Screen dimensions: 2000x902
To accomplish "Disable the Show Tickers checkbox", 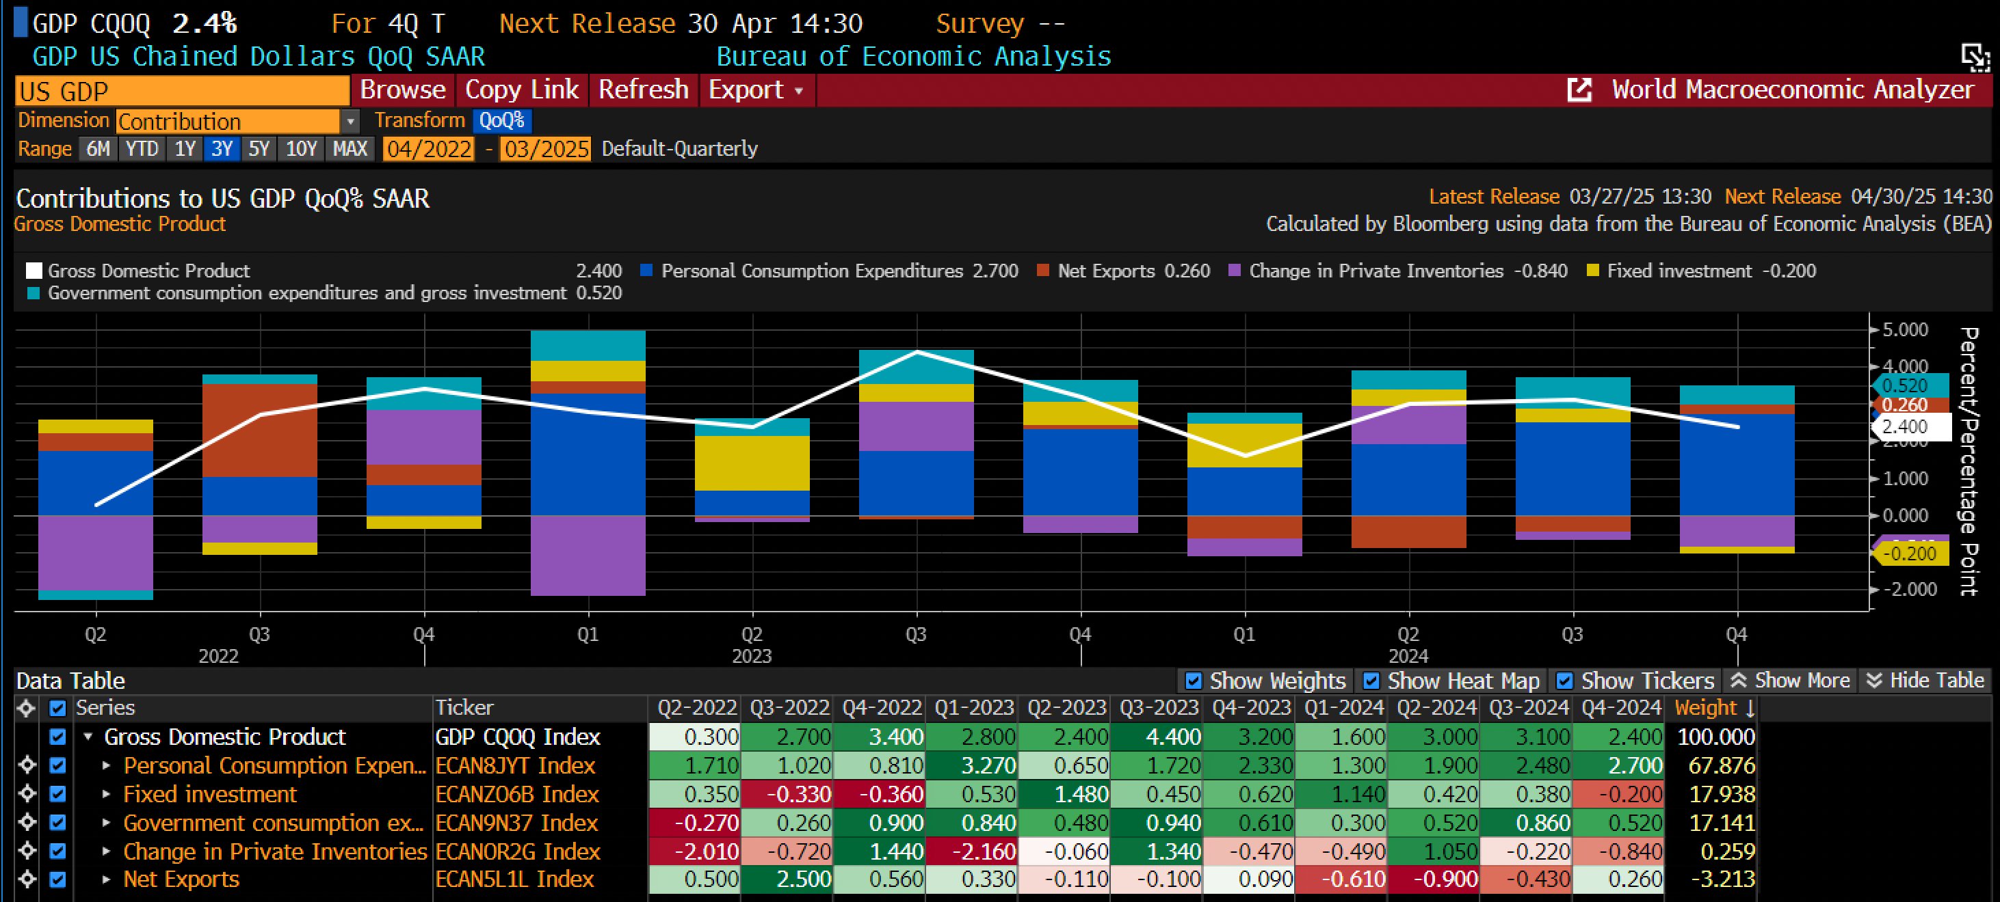I will 1564,681.
